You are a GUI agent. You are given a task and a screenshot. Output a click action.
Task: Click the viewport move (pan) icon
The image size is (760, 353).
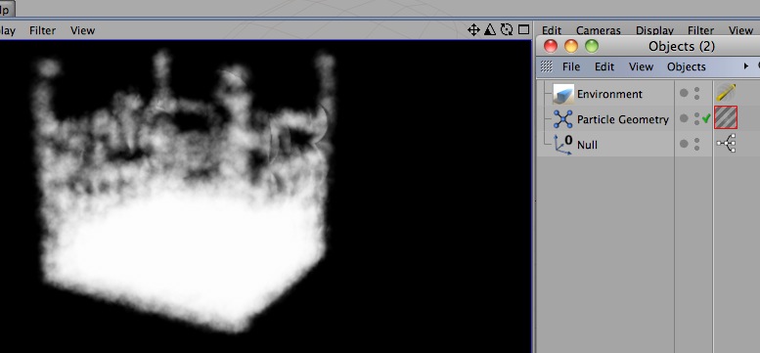473,30
